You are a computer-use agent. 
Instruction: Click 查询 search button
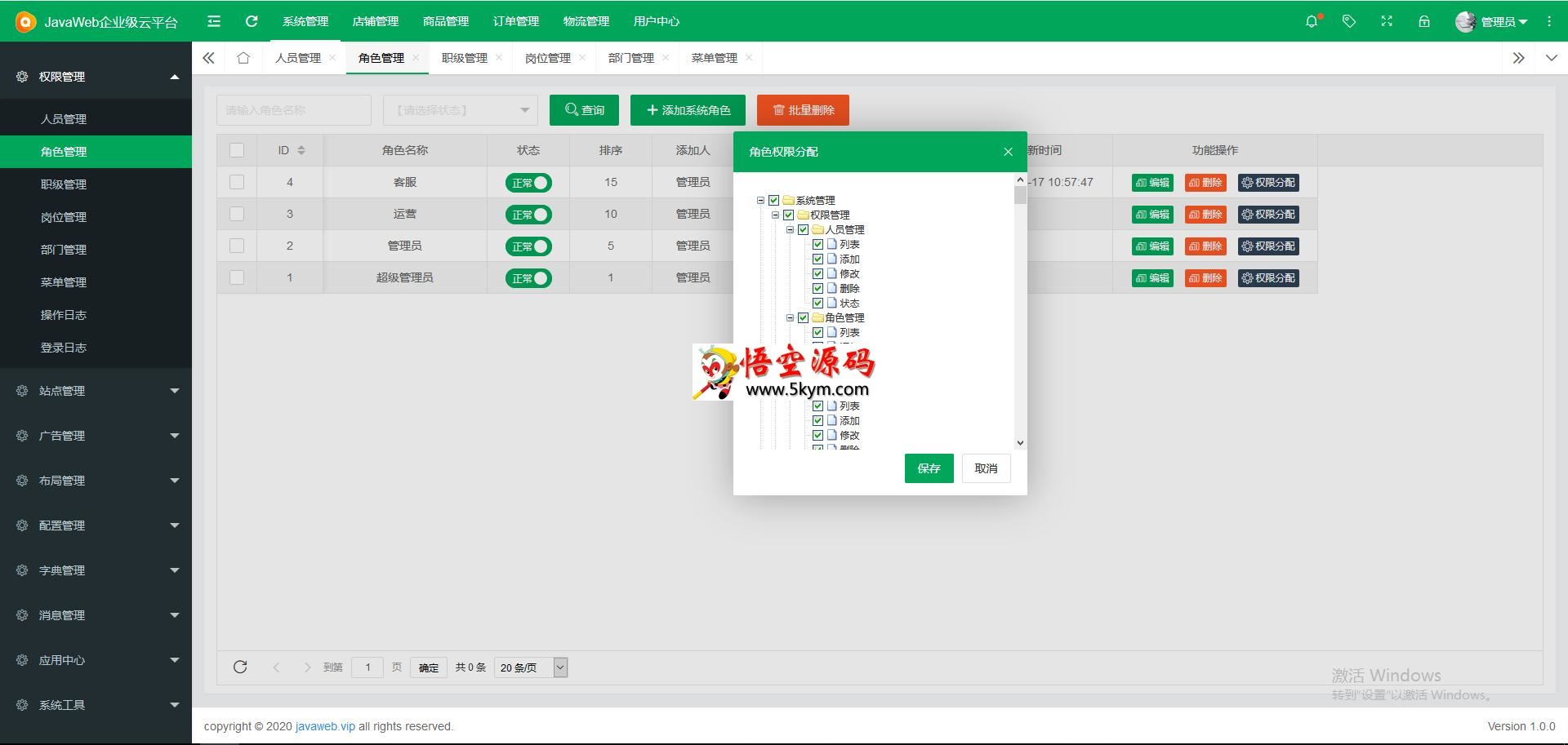[584, 110]
